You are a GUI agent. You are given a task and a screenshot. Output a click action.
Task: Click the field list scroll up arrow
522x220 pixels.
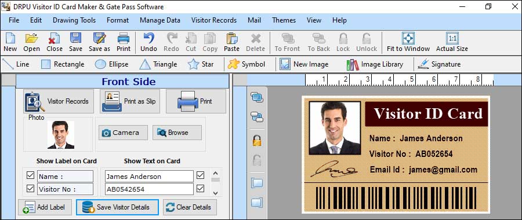[x=215, y=174]
